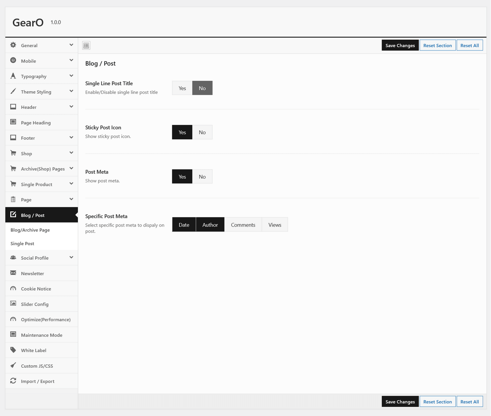
Task: Click the refresh icon for Import / Export
Action: click(x=13, y=381)
